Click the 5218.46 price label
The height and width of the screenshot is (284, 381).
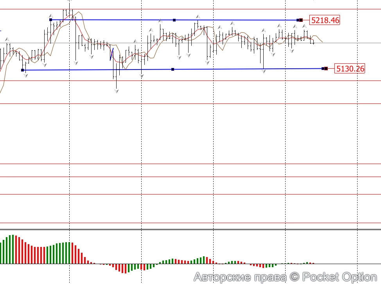325,20
